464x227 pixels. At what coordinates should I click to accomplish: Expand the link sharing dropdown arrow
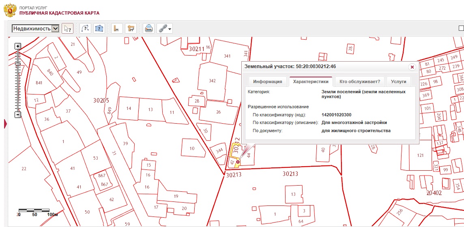(x=170, y=29)
